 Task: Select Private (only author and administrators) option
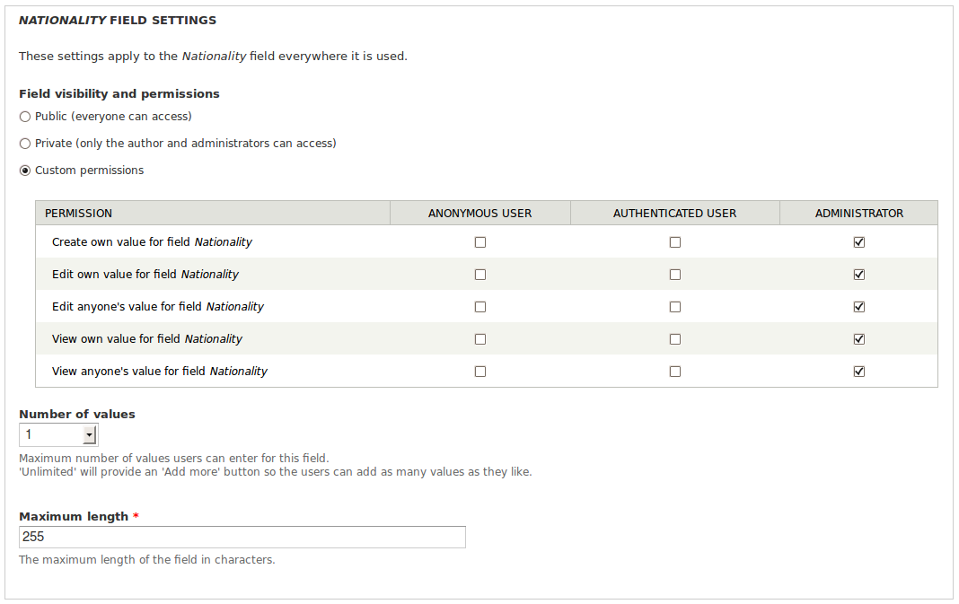(25, 144)
